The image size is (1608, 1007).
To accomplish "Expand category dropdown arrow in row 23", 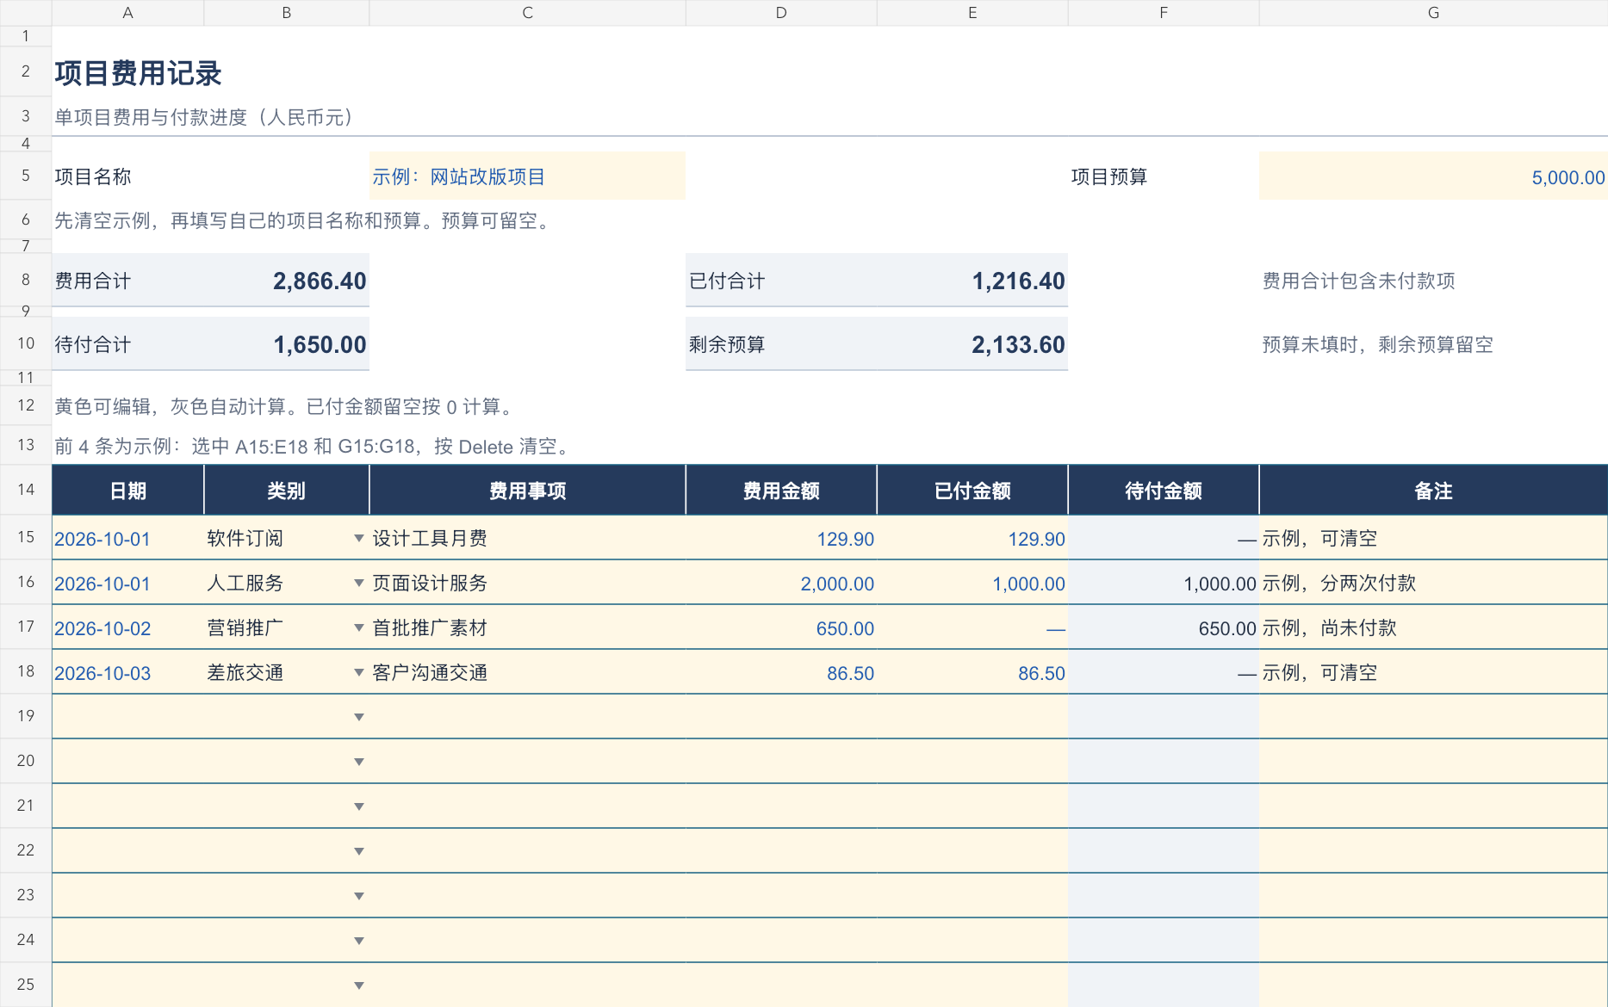I will 359,896.
